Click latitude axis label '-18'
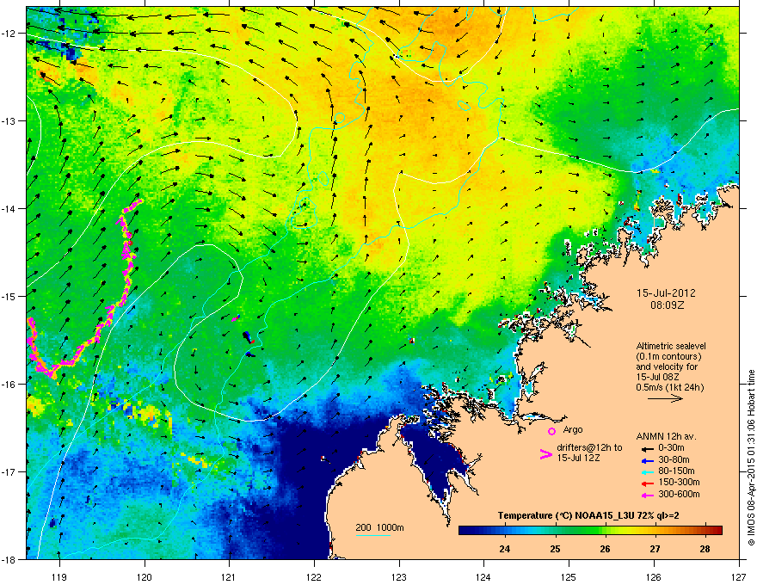 (x=9, y=559)
